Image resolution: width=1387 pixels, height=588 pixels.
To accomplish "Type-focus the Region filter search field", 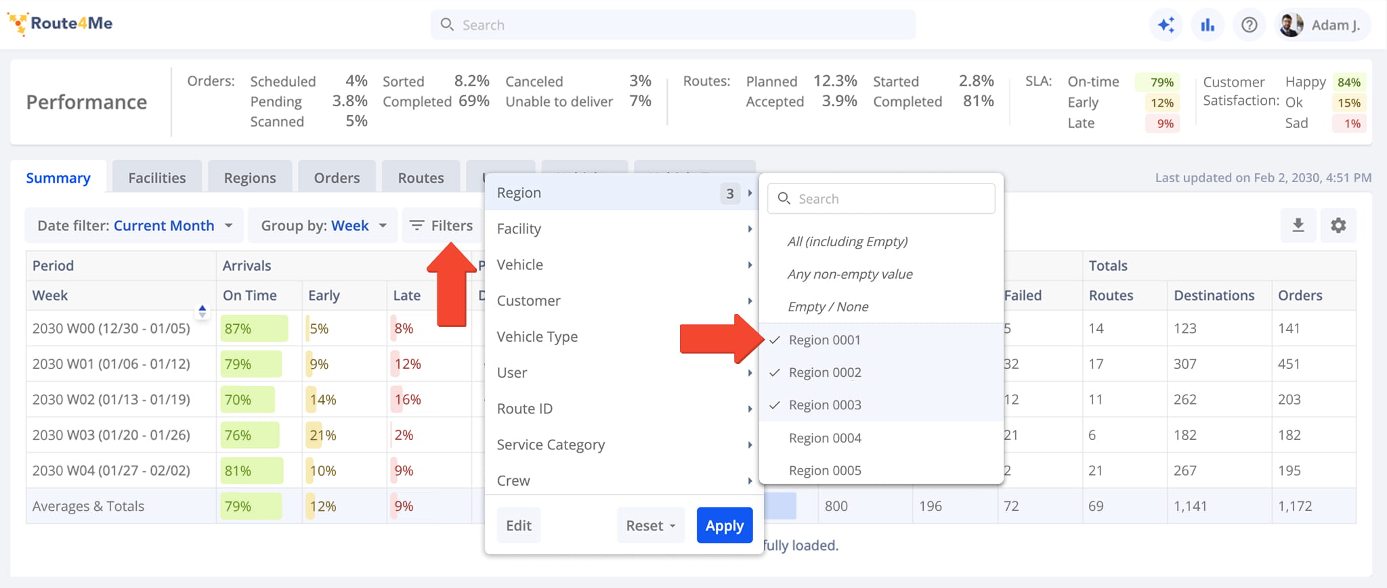I will 881,198.
